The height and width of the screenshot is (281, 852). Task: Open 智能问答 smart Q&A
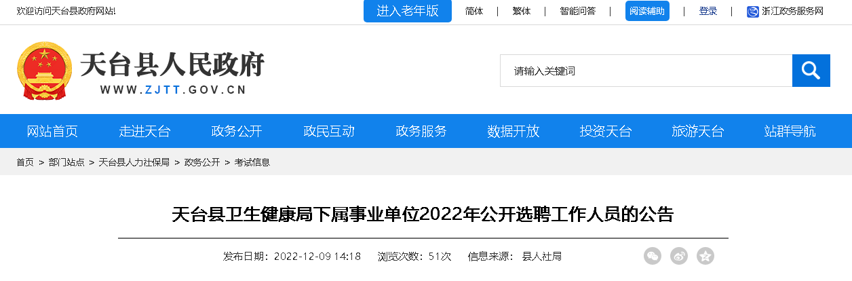pyautogui.click(x=578, y=11)
